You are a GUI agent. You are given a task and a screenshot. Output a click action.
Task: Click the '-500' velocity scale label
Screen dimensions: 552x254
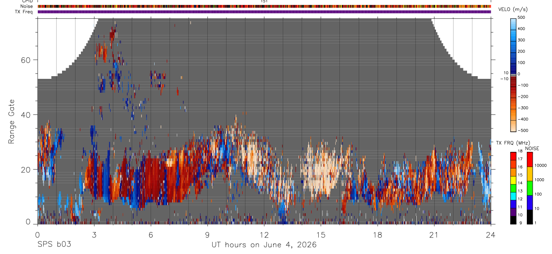click(524, 130)
